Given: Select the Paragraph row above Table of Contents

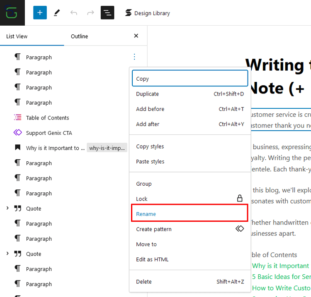Looking at the screenshot, I should coord(39,103).
